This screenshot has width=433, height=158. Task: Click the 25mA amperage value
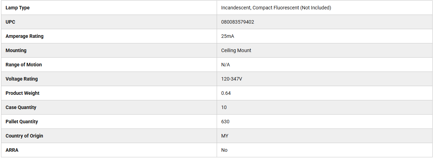coord(227,36)
